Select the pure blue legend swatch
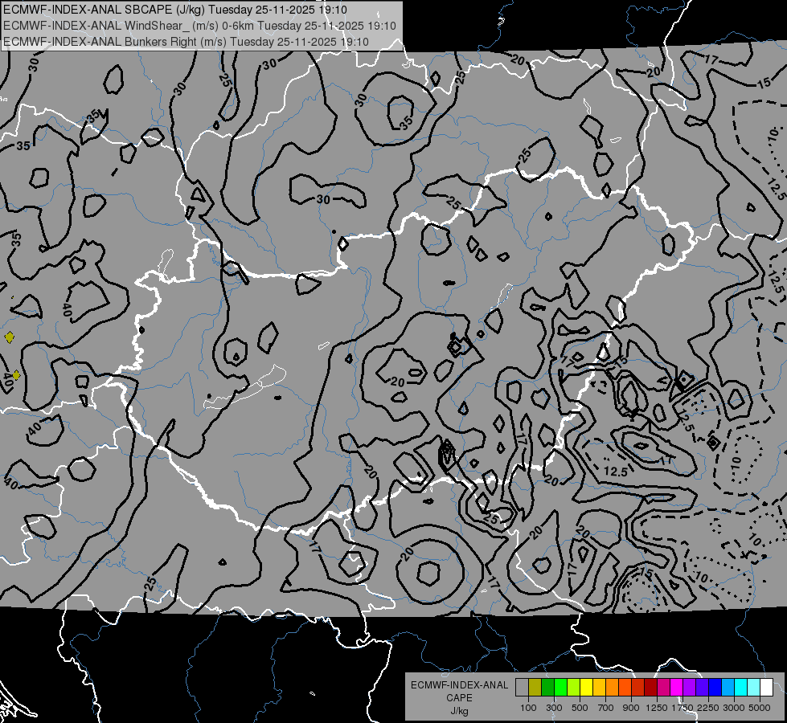Viewport: 787px width, 723px height. coord(715,688)
